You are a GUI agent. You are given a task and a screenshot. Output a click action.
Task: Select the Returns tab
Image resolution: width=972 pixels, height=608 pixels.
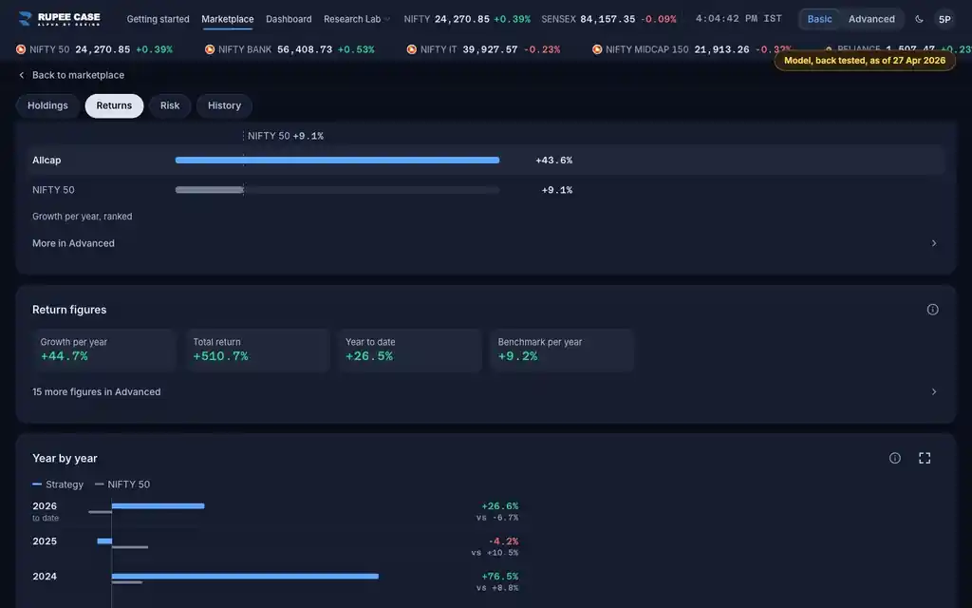[114, 105]
